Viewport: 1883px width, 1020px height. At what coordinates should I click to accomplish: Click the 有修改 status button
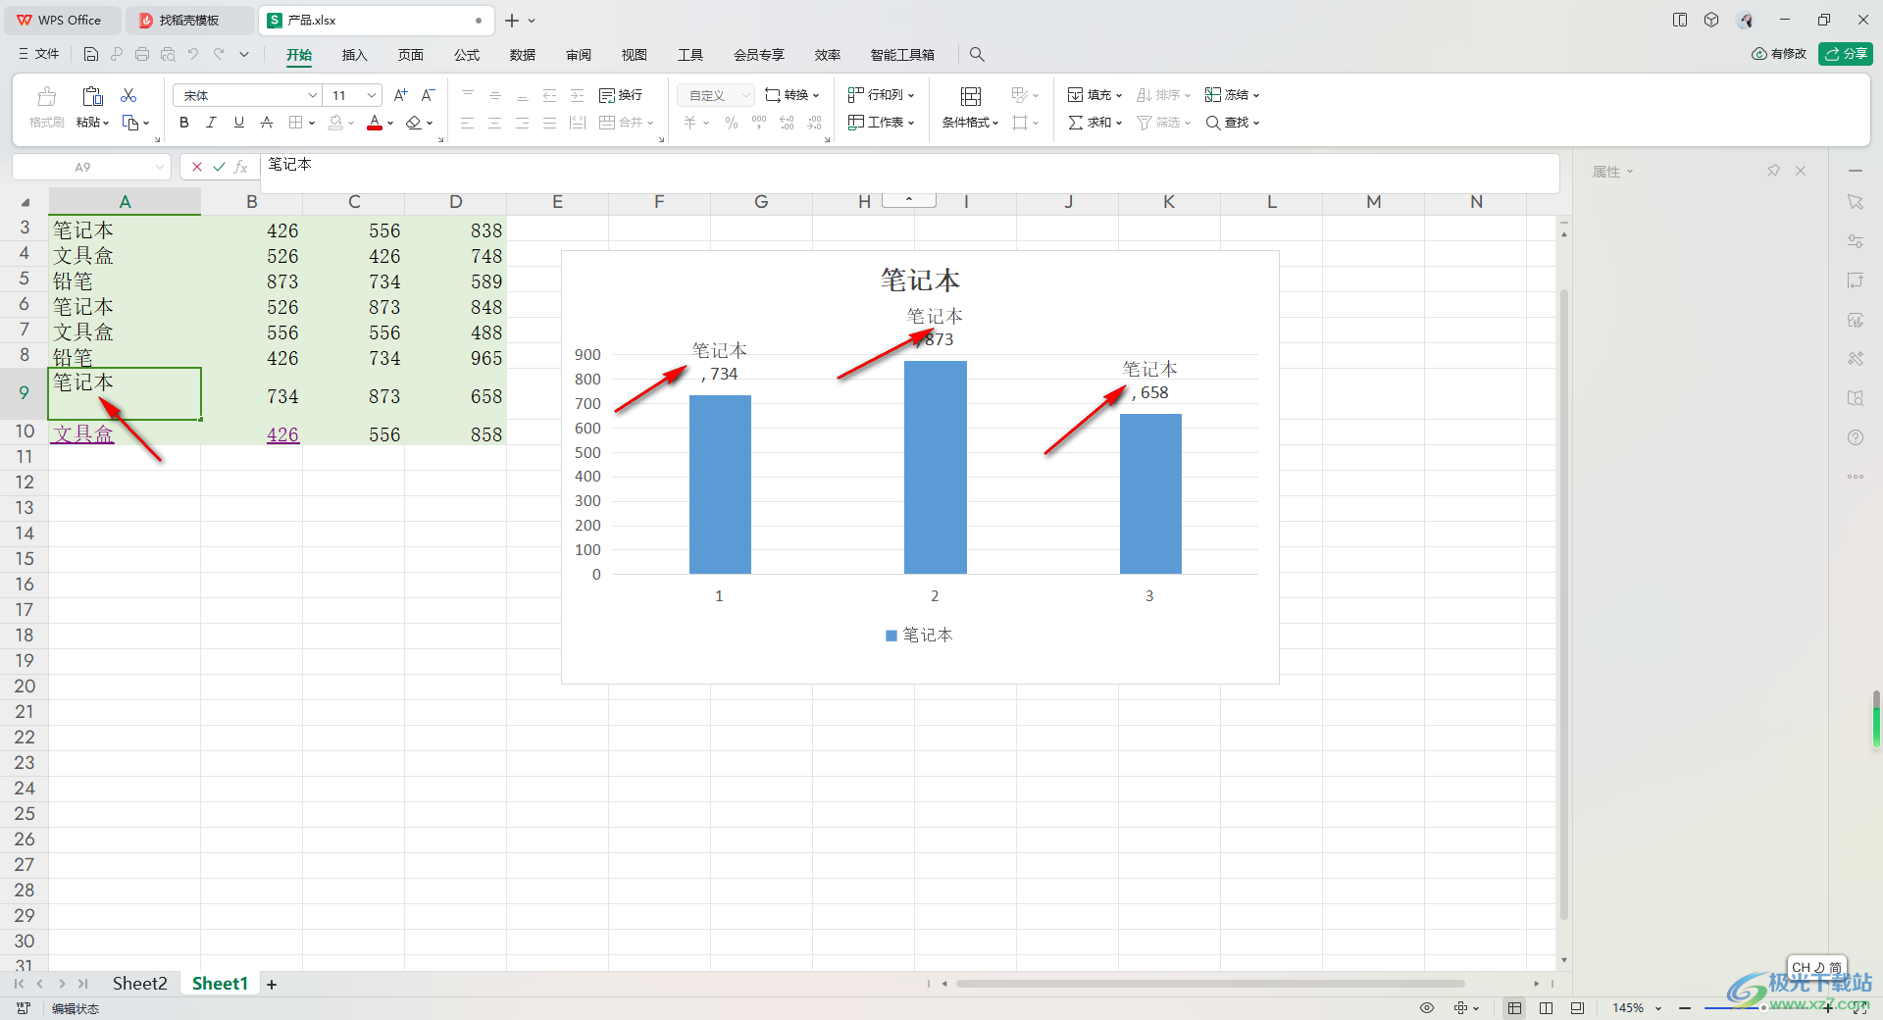[x=1779, y=54]
